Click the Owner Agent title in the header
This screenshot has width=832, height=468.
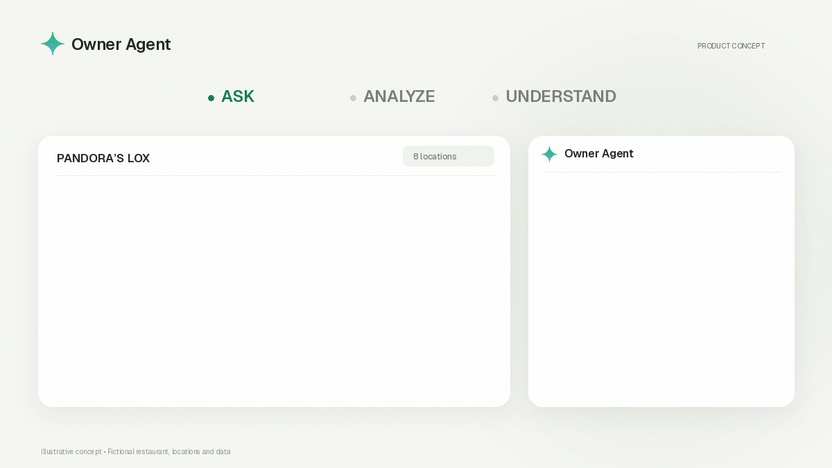click(x=121, y=44)
